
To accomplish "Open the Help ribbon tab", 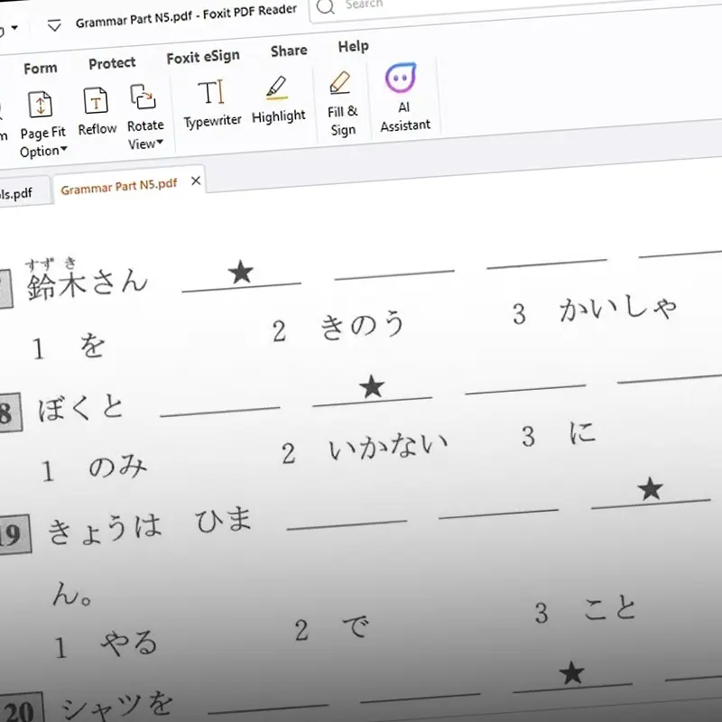I will [x=353, y=46].
